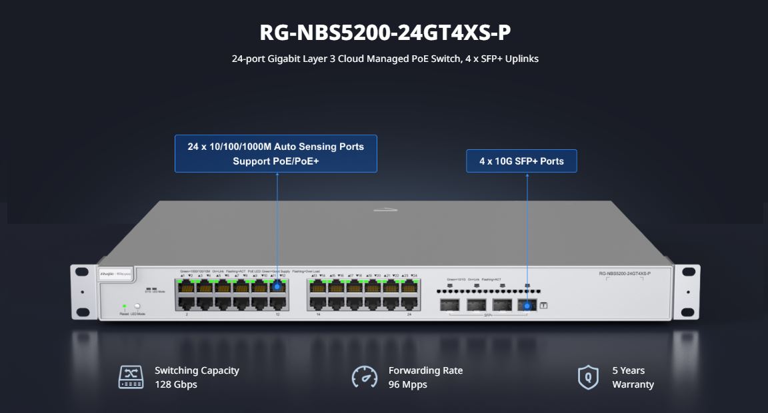Click the warranty shield icon
Screen dimensions: 768x413
tap(588, 377)
